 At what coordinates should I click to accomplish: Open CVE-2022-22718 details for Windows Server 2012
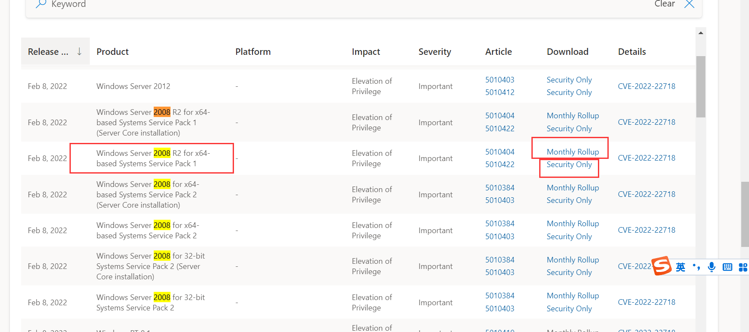click(646, 86)
